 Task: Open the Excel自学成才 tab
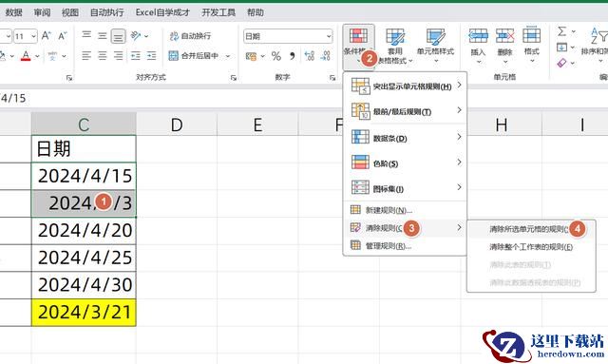(x=162, y=12)
